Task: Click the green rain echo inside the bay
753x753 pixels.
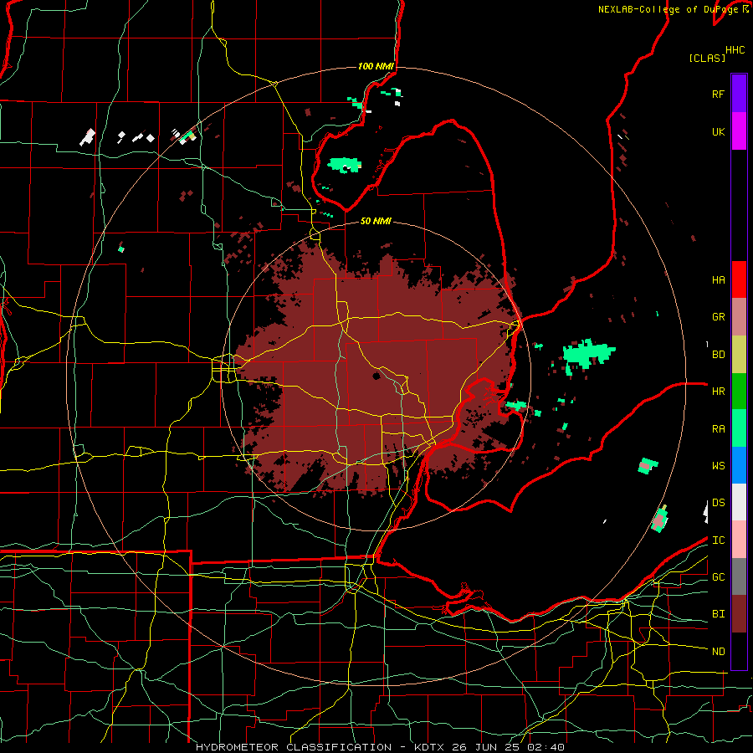Action: tap(345, 165)
